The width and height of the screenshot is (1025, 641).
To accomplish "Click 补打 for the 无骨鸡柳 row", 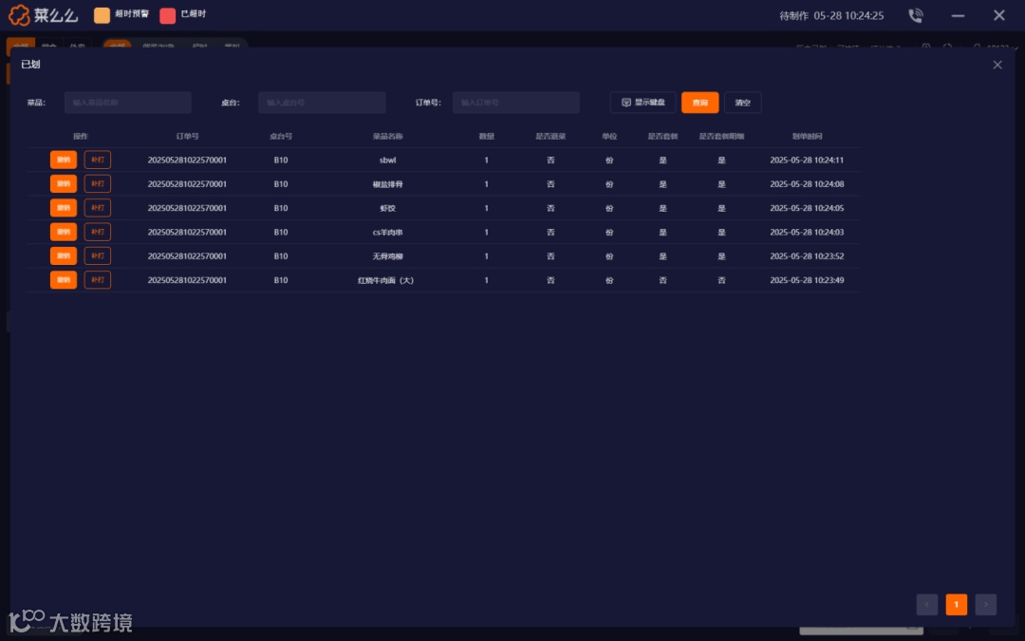I will (98, 255).
